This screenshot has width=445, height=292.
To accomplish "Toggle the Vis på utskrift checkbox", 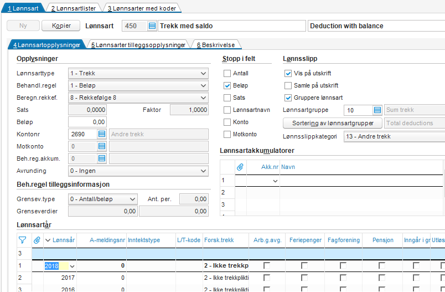I will click(288, 73).
